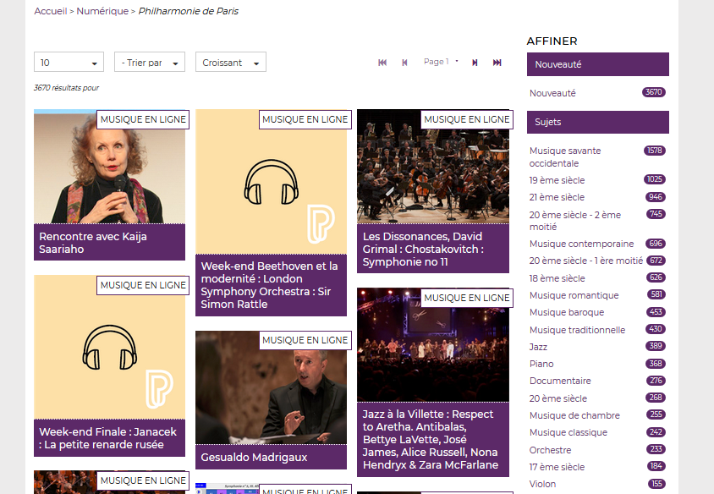Go to the next results page
The width and height of the screenshot is (714, 494).
475,63
